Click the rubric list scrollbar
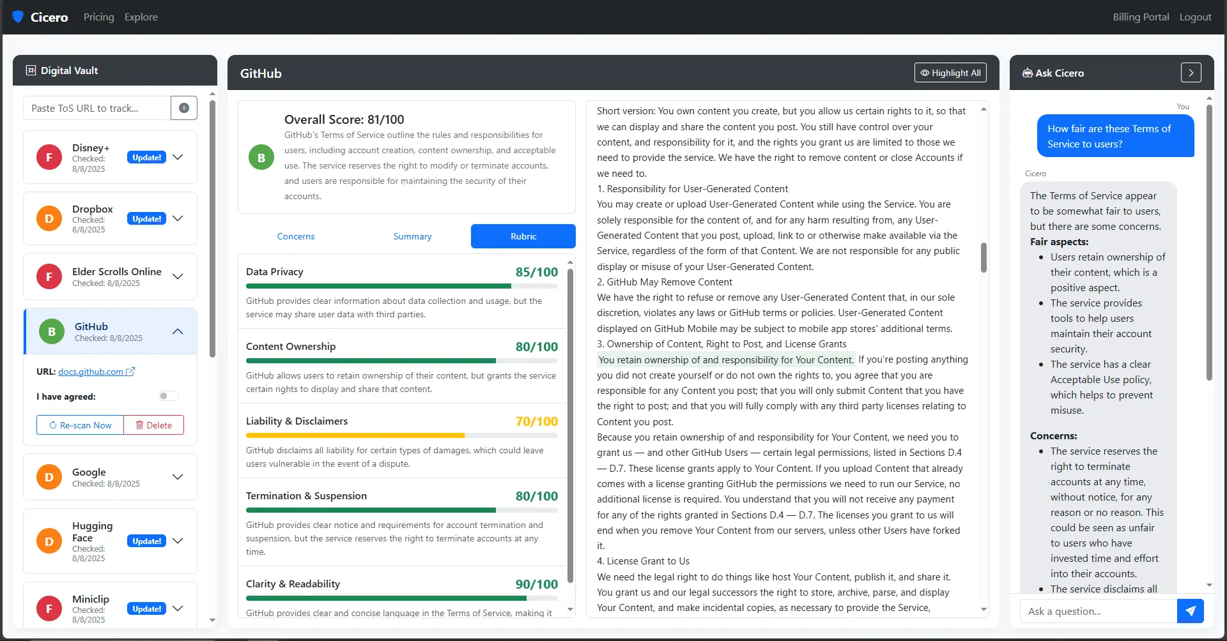The height and width of the screenshot is (641, 1227). point(570,426)
